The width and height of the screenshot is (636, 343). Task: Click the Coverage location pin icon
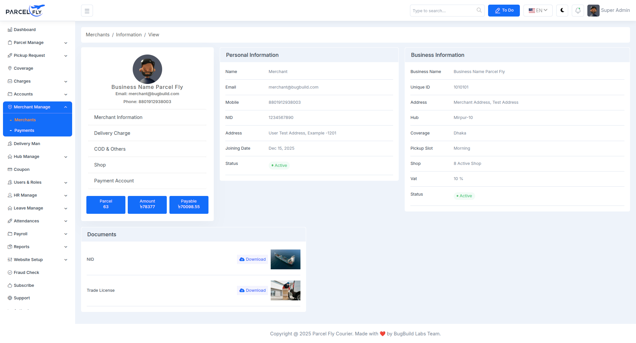pyautogui.click(x=10, y=68)
